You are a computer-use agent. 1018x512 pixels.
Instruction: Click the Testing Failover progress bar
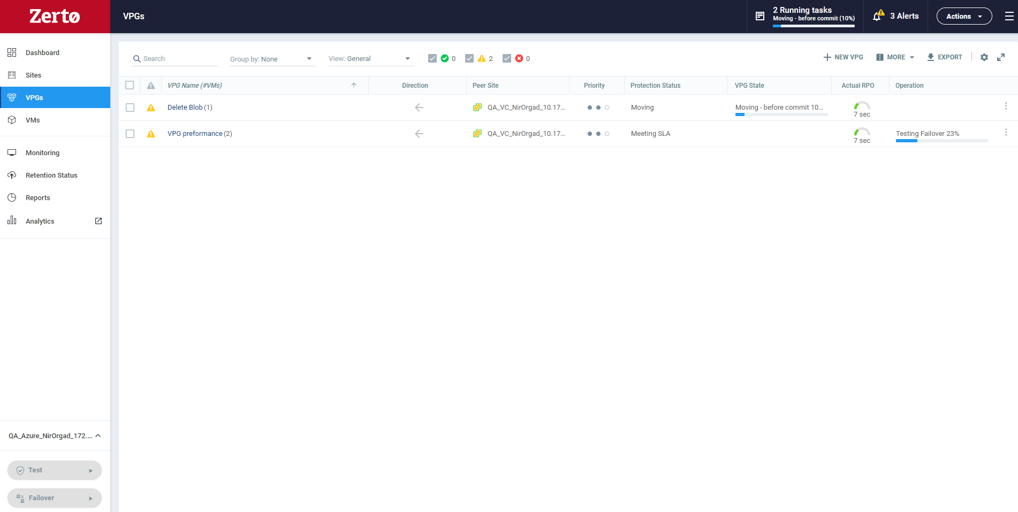click(942, 141)
